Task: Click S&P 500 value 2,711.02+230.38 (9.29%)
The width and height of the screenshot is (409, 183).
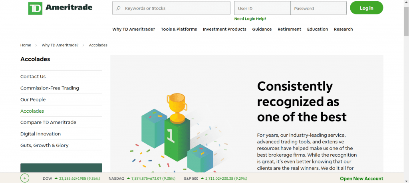Action: click(x=226, y=179)
